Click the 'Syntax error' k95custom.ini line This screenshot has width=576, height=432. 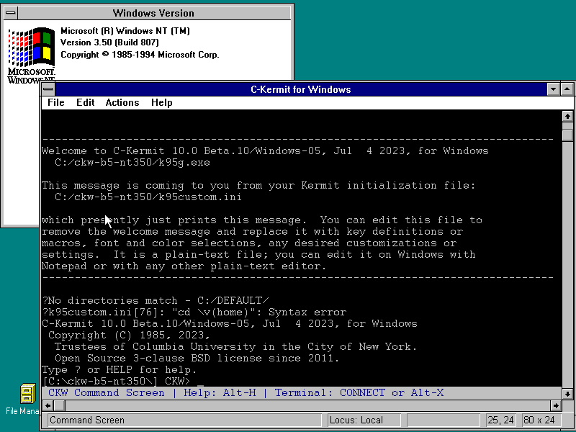tap(194, 312)
